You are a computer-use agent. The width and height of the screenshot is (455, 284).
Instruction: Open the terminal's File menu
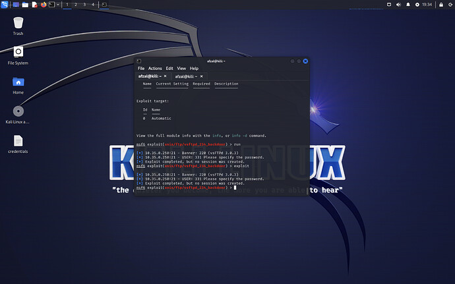(x=141, y=69)
